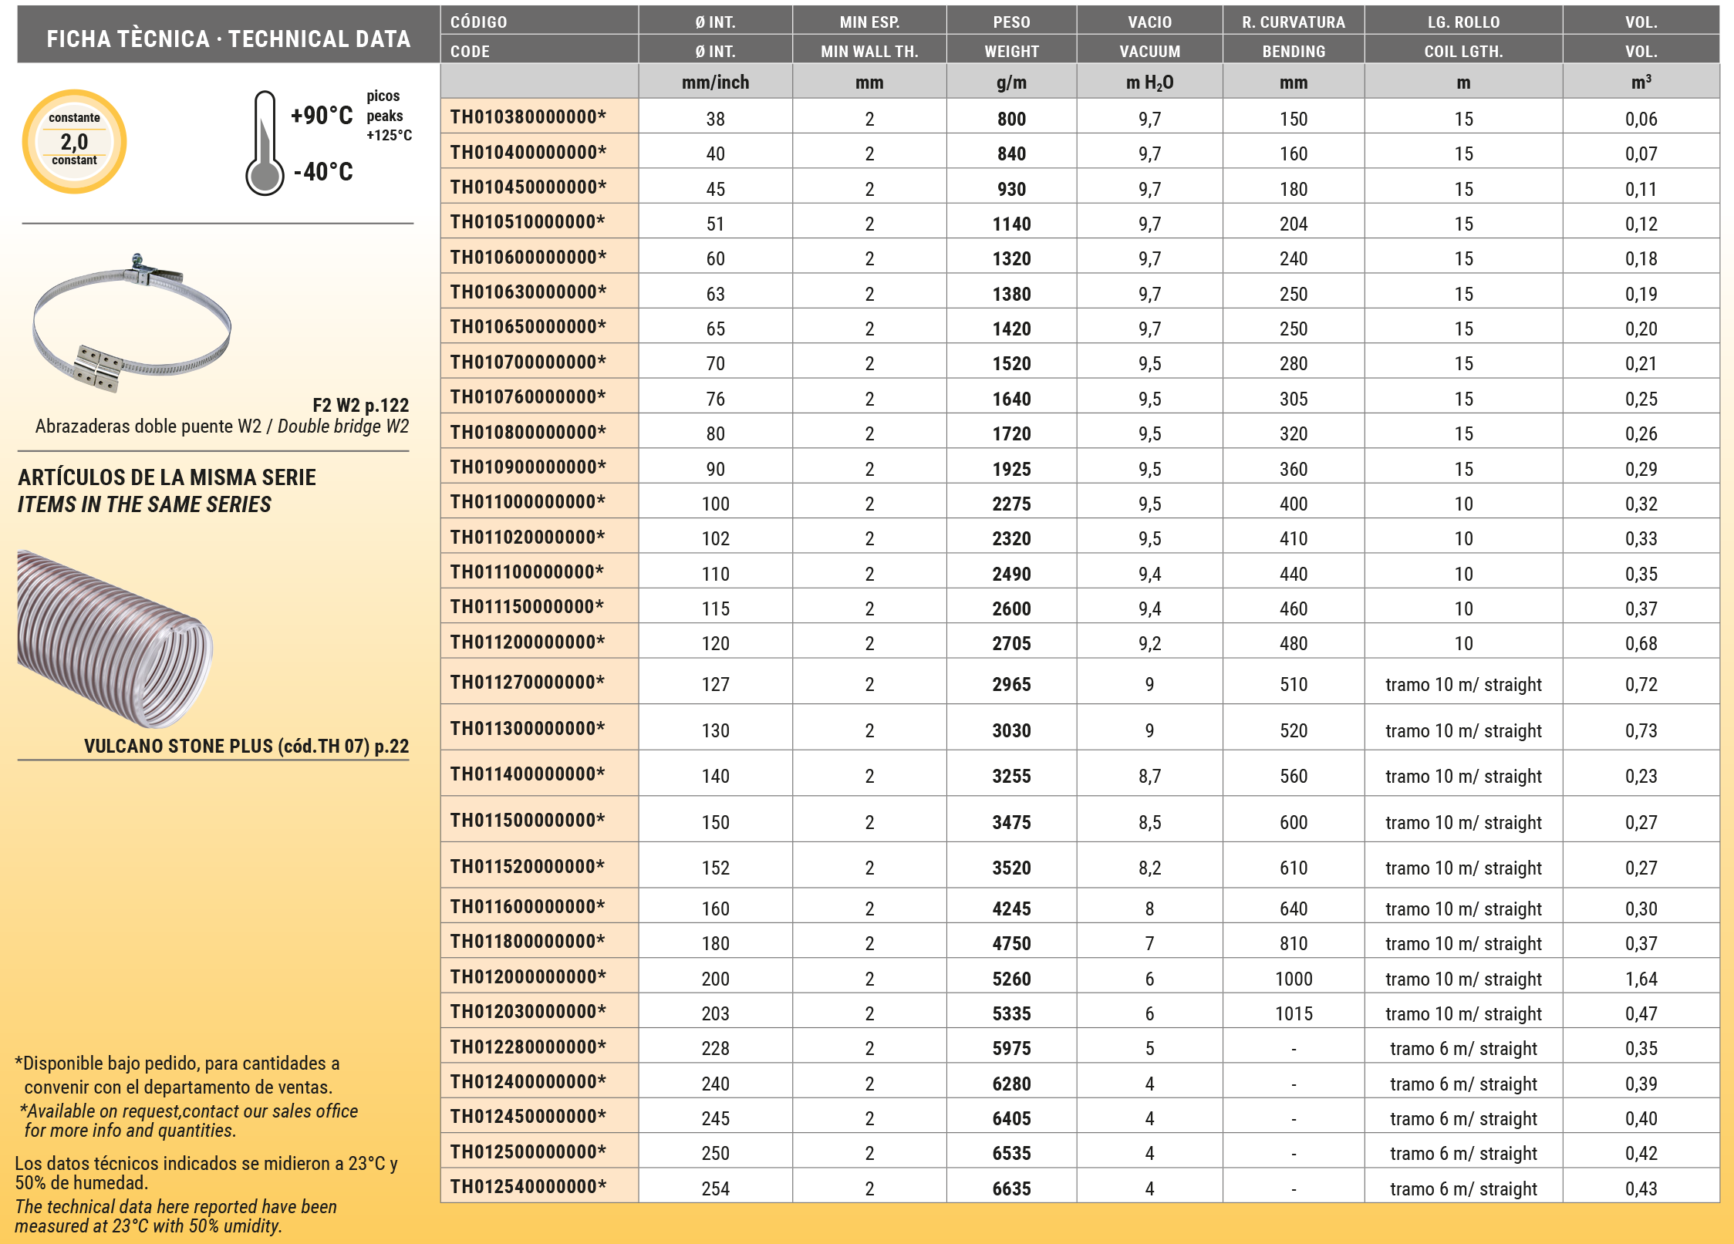Click the FICHA TÈCNICA title banner

(x=228, y=38)
